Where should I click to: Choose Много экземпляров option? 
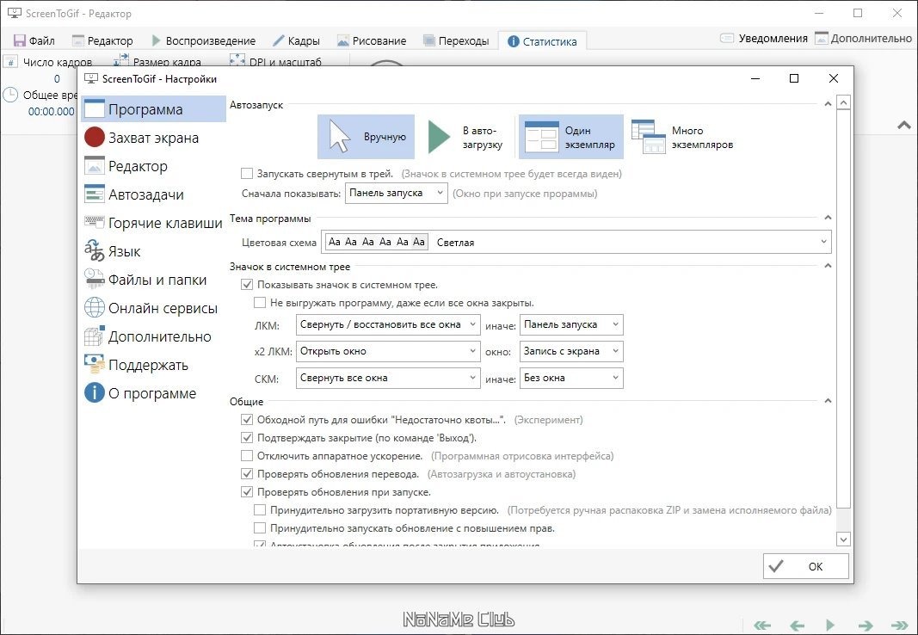[x=682, y=137]
